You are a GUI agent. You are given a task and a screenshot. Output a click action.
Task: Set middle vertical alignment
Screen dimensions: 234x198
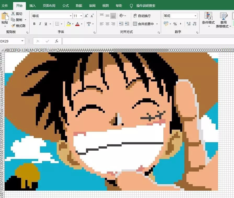pyautogui.click(x=107, y=15)
